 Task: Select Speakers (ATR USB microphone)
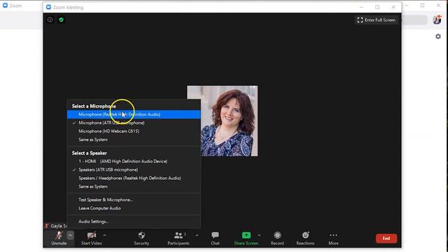(134, 169)
